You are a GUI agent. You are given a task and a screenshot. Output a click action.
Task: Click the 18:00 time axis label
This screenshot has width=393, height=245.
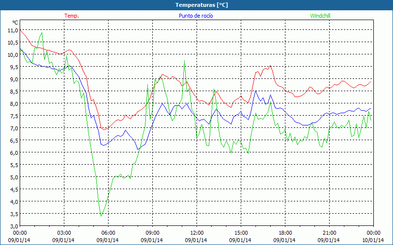[x=285, y=233]
